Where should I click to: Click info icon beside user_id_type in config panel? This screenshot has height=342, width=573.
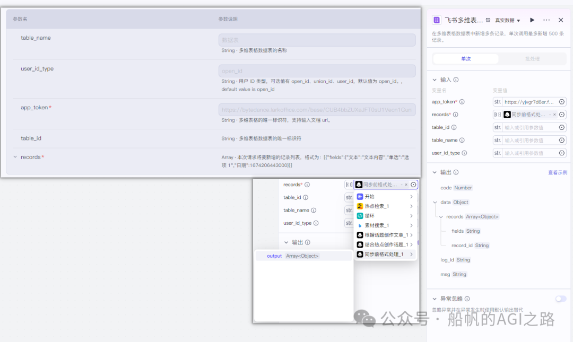[x=464, y=153]
